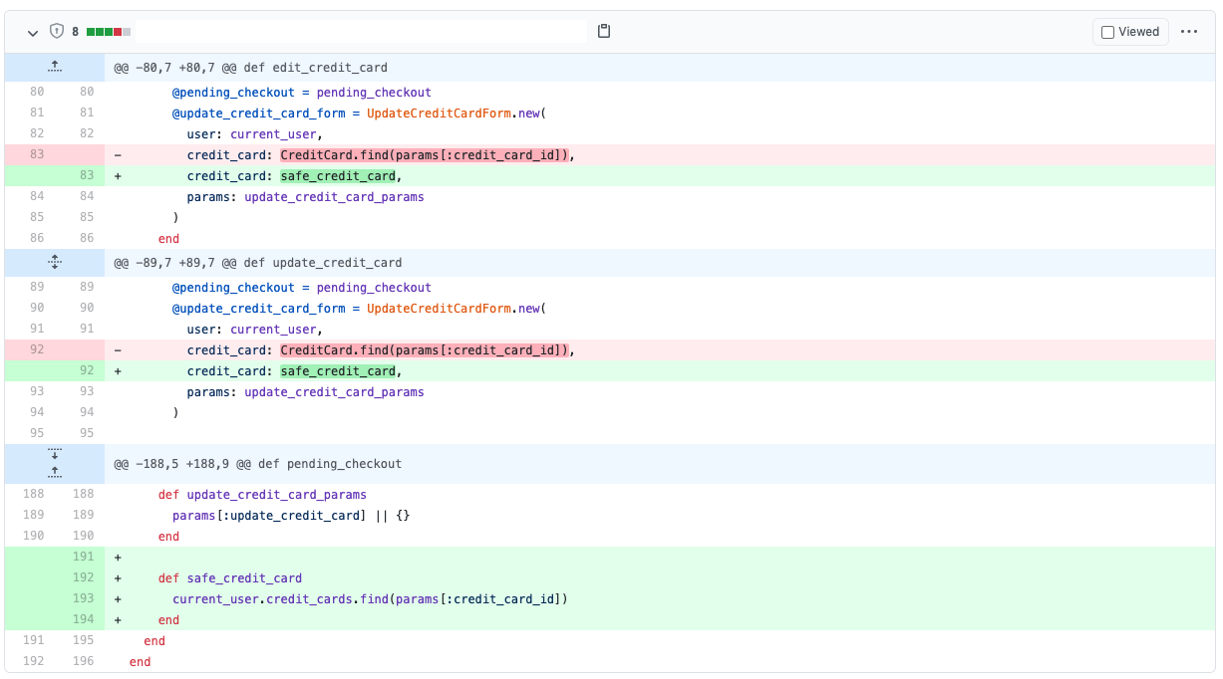Click 'current_user.credit_cards.find' added line
The width and height of the screenshot is (1223, 679).
370,598
